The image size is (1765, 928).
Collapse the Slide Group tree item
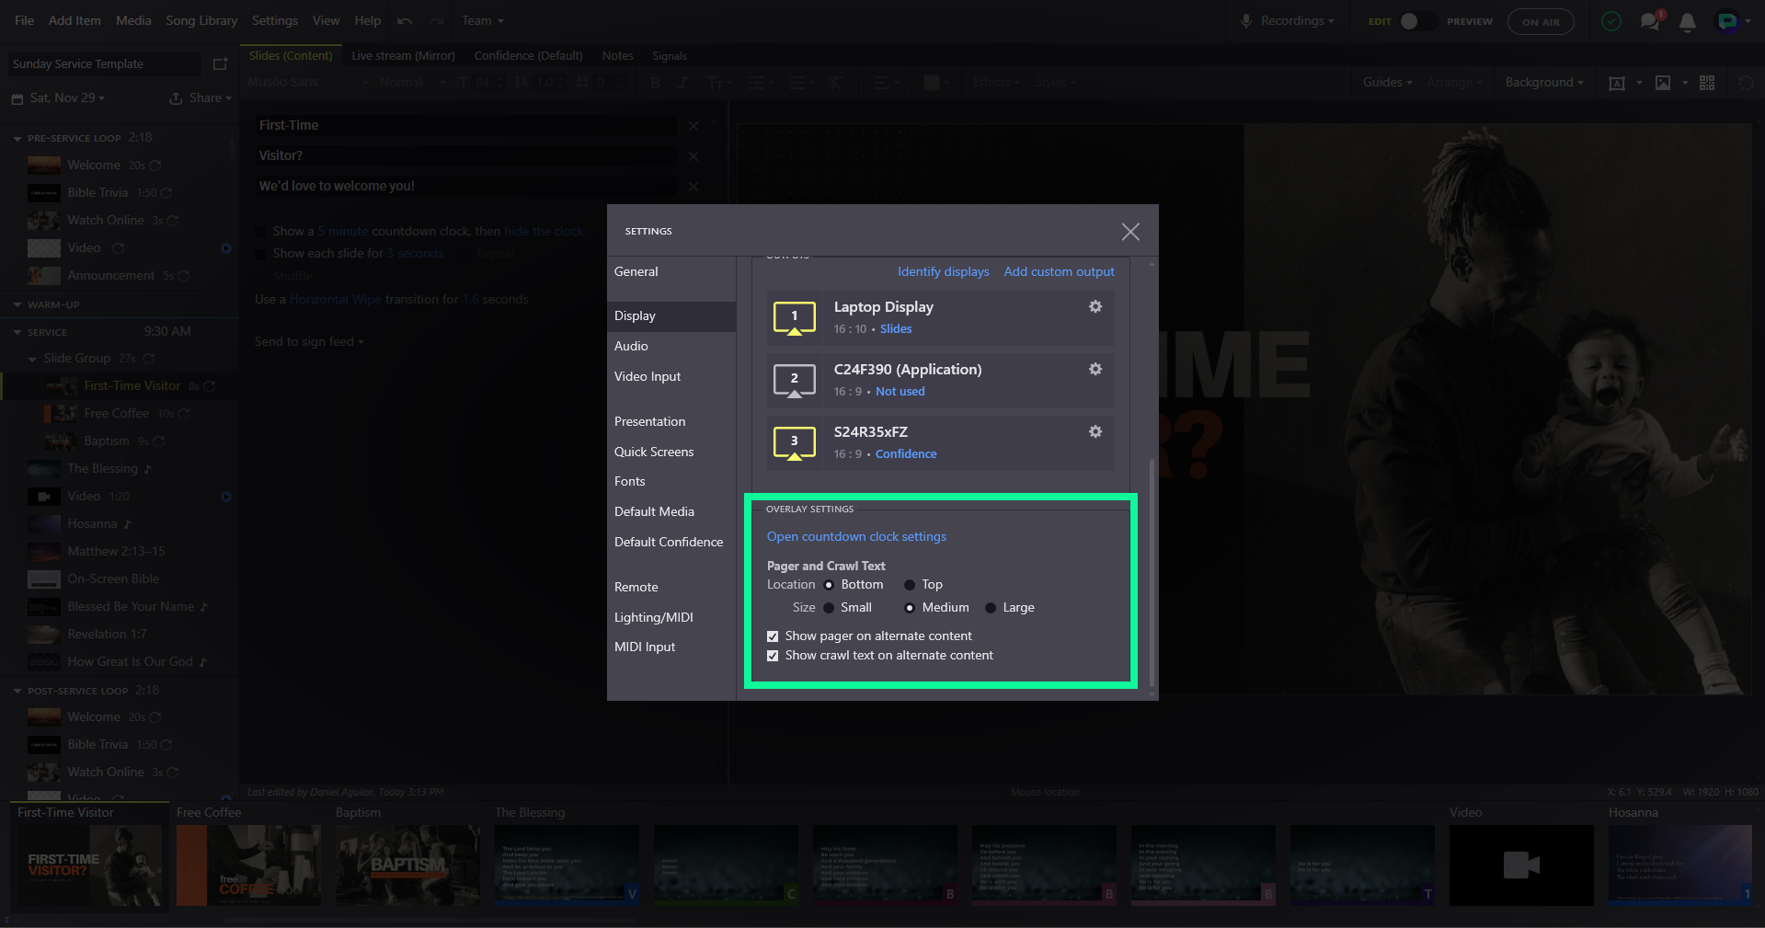(33, 360)
